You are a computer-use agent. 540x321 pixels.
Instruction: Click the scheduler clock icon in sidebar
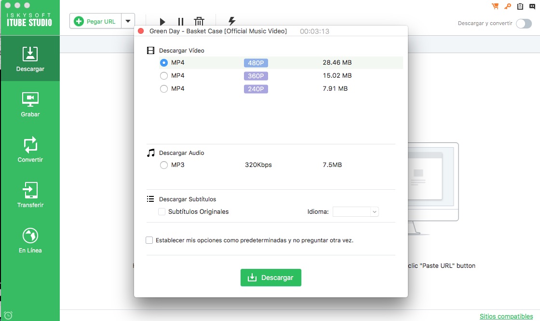coord(8,315)
